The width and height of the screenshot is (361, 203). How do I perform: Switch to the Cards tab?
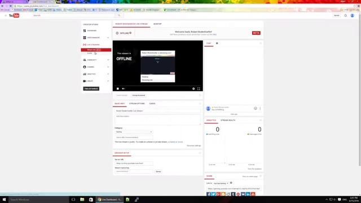pyautogui.click(x=152, y=104)
